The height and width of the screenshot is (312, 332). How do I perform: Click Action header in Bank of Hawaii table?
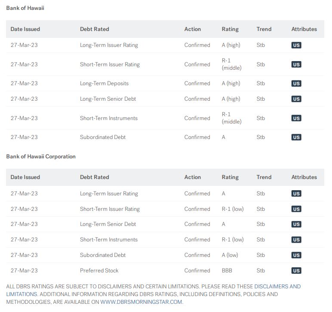point(193,29)
